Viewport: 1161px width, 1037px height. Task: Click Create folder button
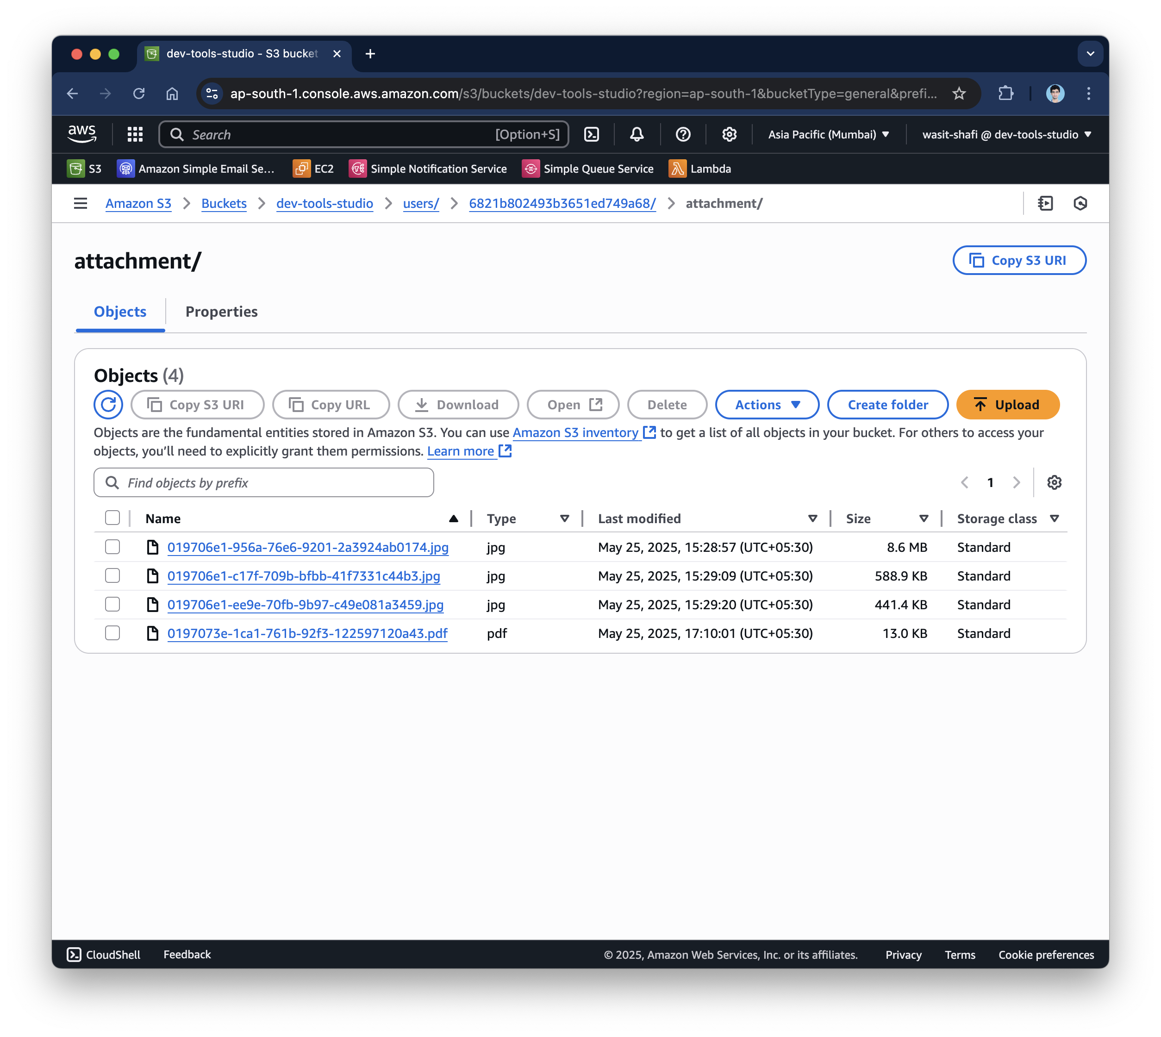887,405
